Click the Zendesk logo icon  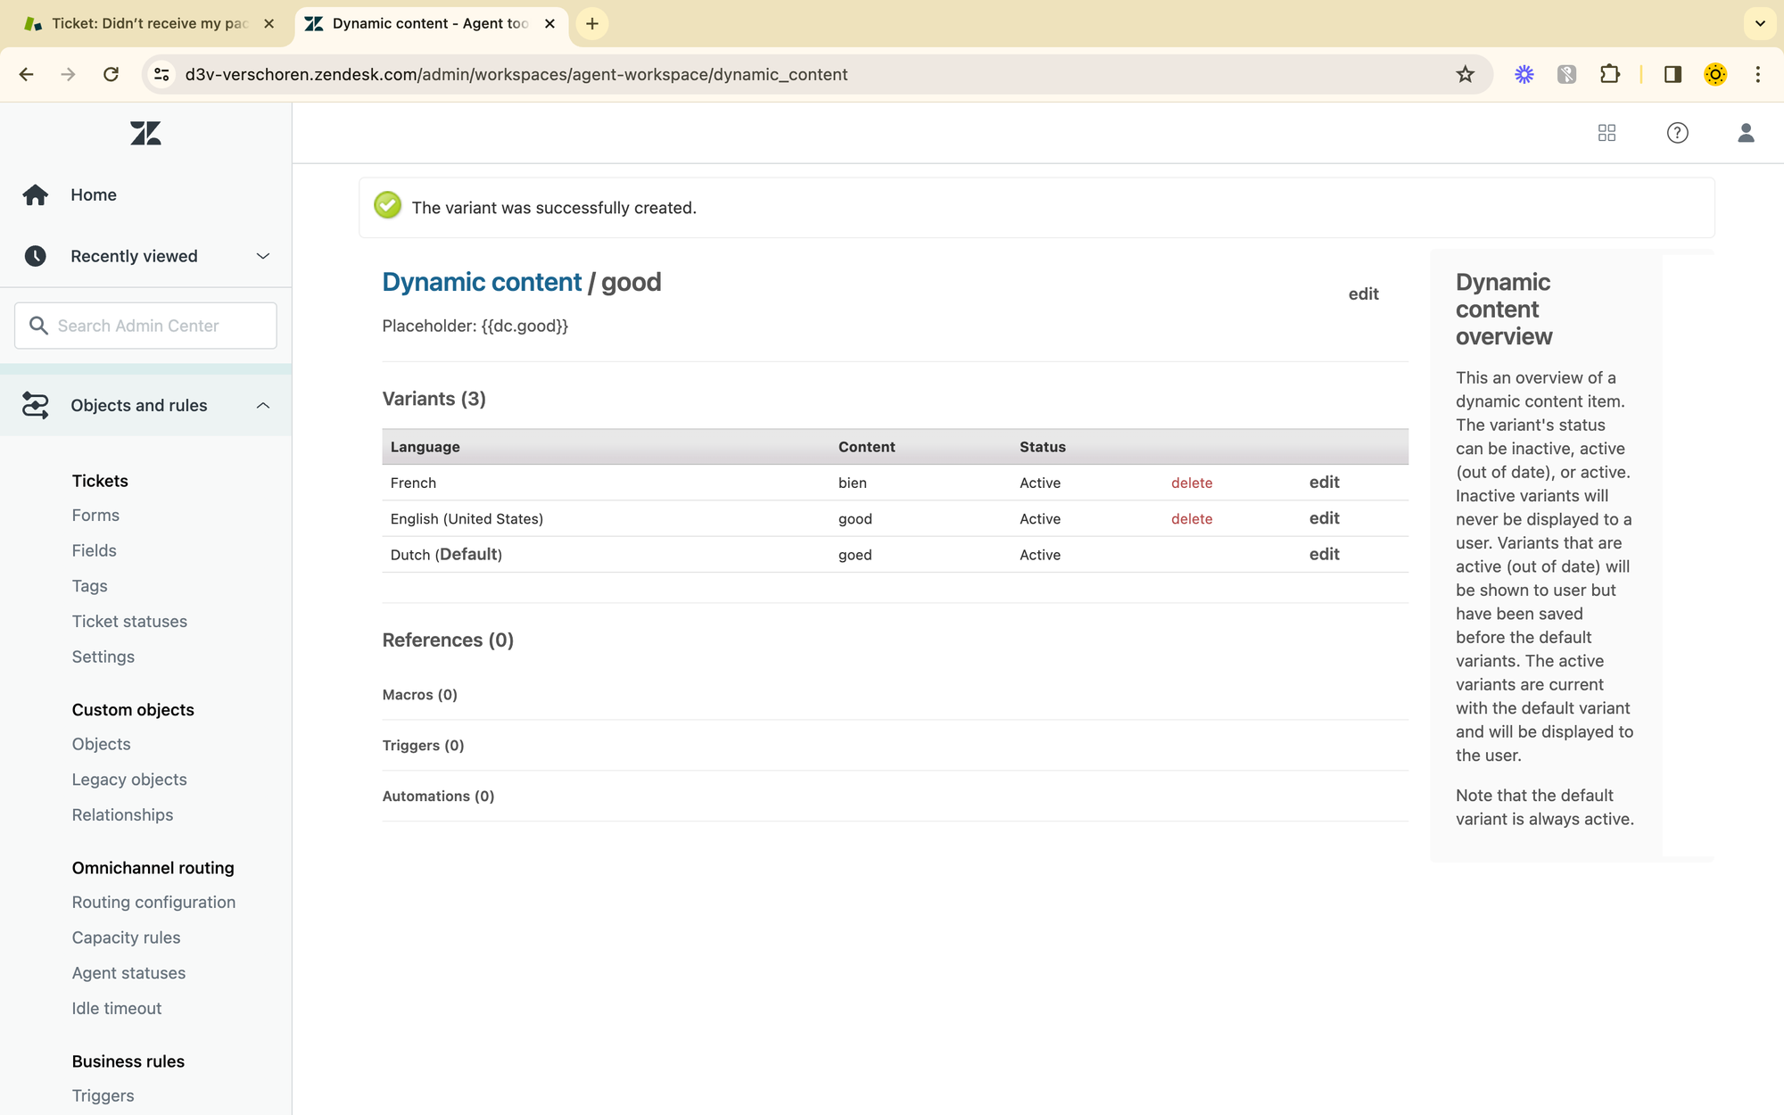tap(145, 133)
